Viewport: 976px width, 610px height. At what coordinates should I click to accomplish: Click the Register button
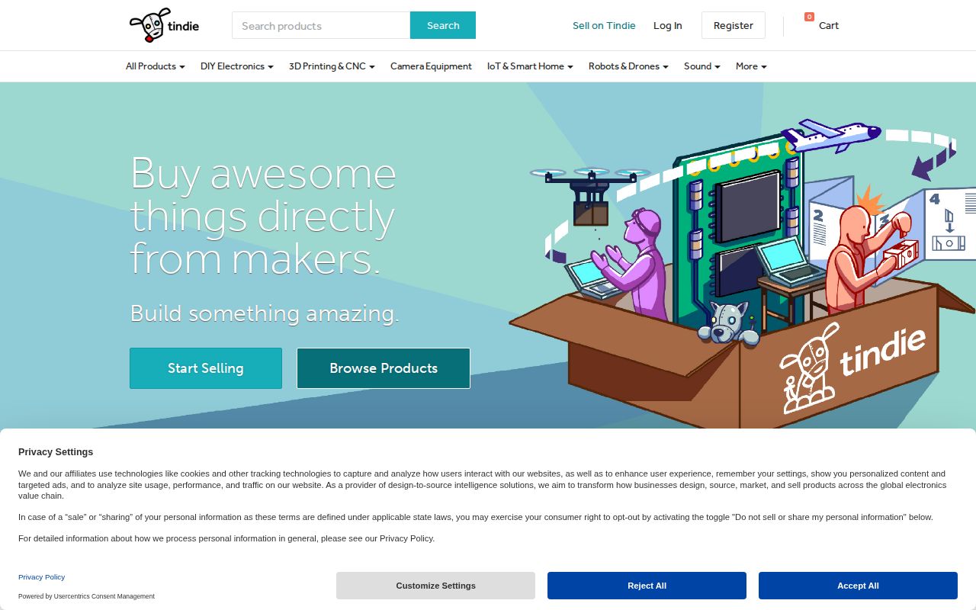pyautogui.click(x=733, y=25)
